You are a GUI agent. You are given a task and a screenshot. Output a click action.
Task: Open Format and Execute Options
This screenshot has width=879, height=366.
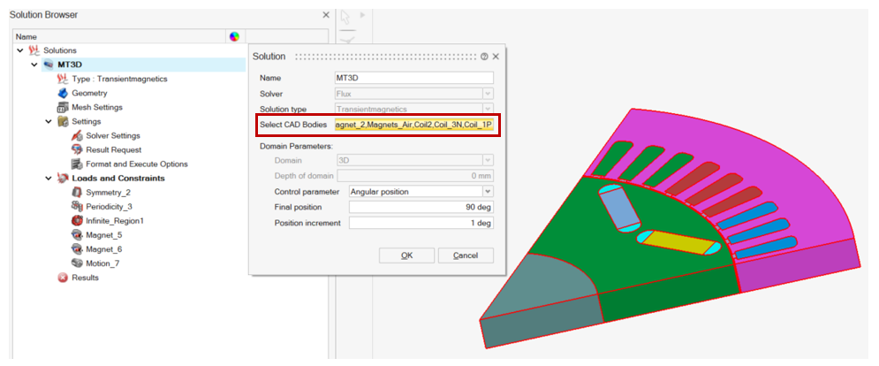[x=136, y=164]
